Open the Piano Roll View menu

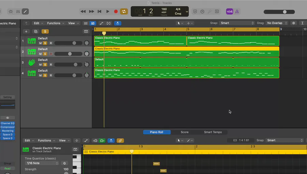(64, 141)
